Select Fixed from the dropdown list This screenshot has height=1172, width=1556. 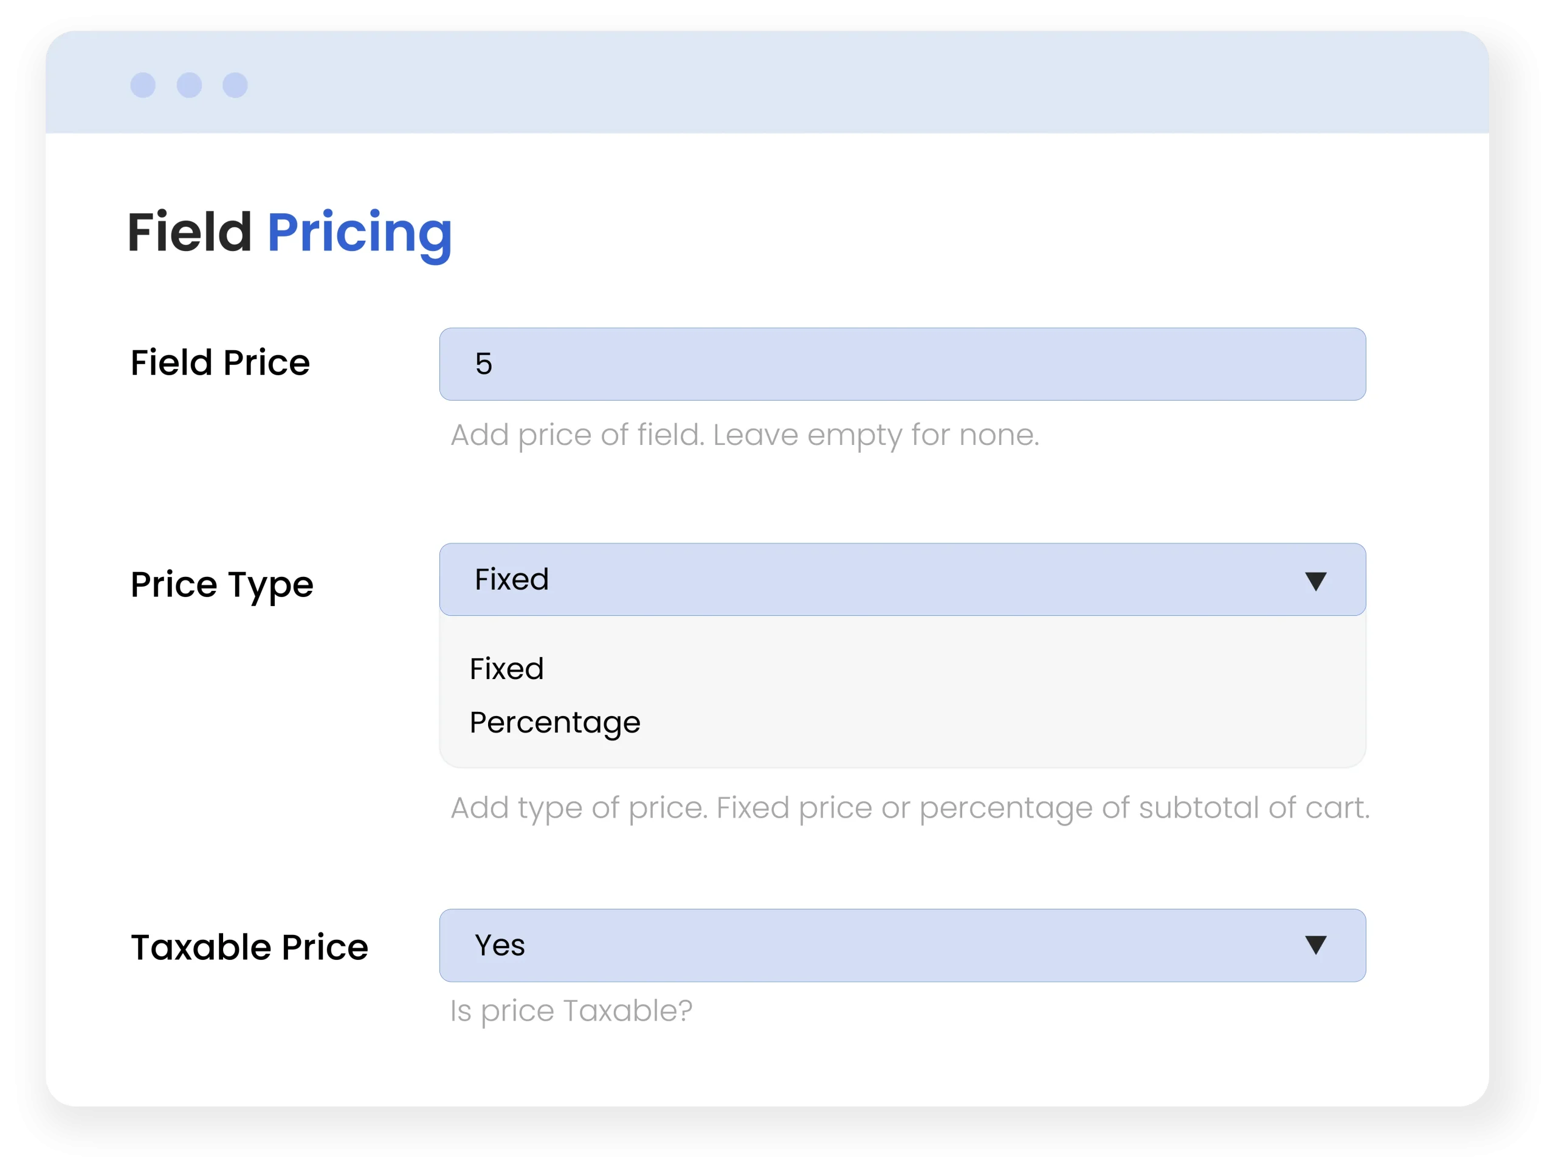(506, 668)
